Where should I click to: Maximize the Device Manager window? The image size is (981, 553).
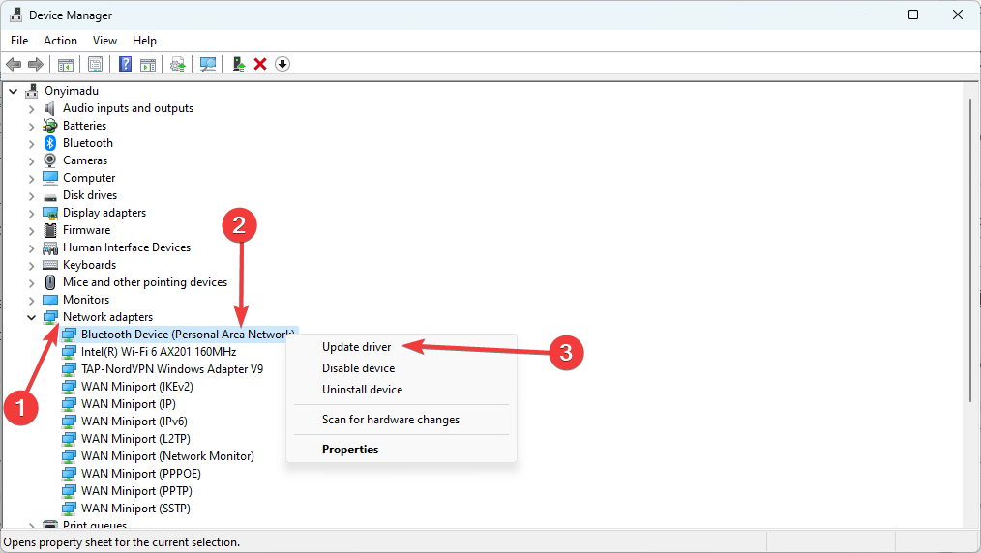point(913,15)
